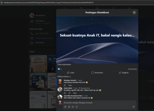Click the site info icon in the address bar
The image size is (154, 111).
tap(2, 2)
